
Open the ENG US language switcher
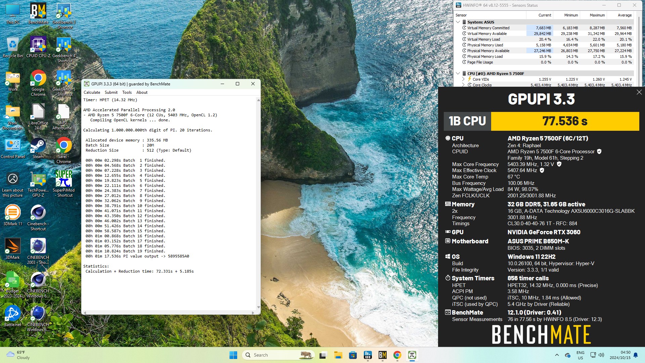point(580,355)
